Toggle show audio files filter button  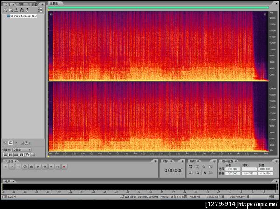click(5, 155)
